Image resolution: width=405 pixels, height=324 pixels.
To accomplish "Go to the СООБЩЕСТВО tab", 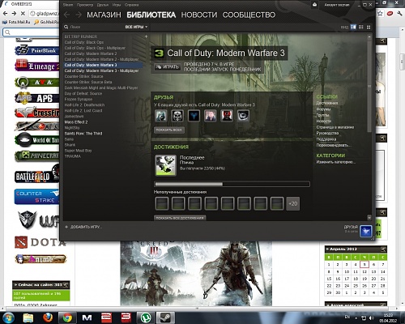I will [249, 15].
